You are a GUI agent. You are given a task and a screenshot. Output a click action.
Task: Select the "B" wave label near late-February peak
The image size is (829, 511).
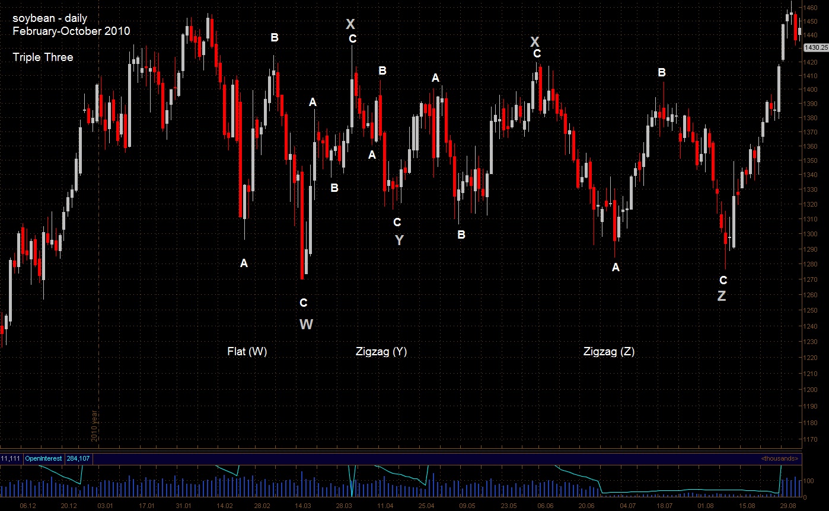click(x=275, y=38)
